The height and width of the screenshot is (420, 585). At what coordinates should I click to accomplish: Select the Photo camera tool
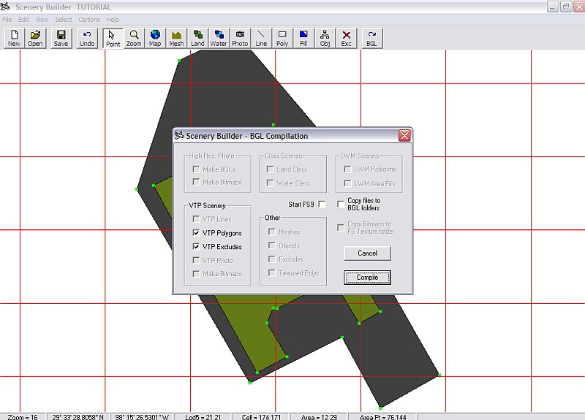(240, 38)
